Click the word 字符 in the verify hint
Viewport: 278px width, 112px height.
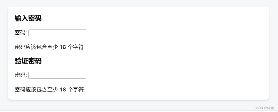click(78, 89)
